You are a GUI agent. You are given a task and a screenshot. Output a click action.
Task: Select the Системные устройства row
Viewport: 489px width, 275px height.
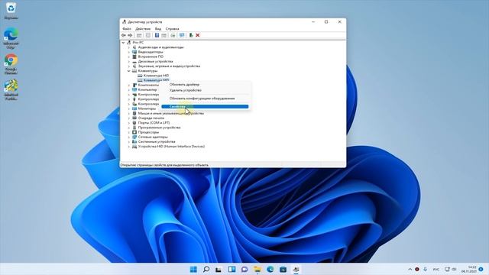coord(154,141)
